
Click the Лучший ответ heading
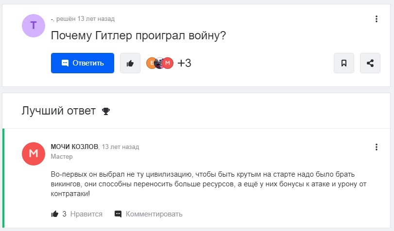point(58,111)
